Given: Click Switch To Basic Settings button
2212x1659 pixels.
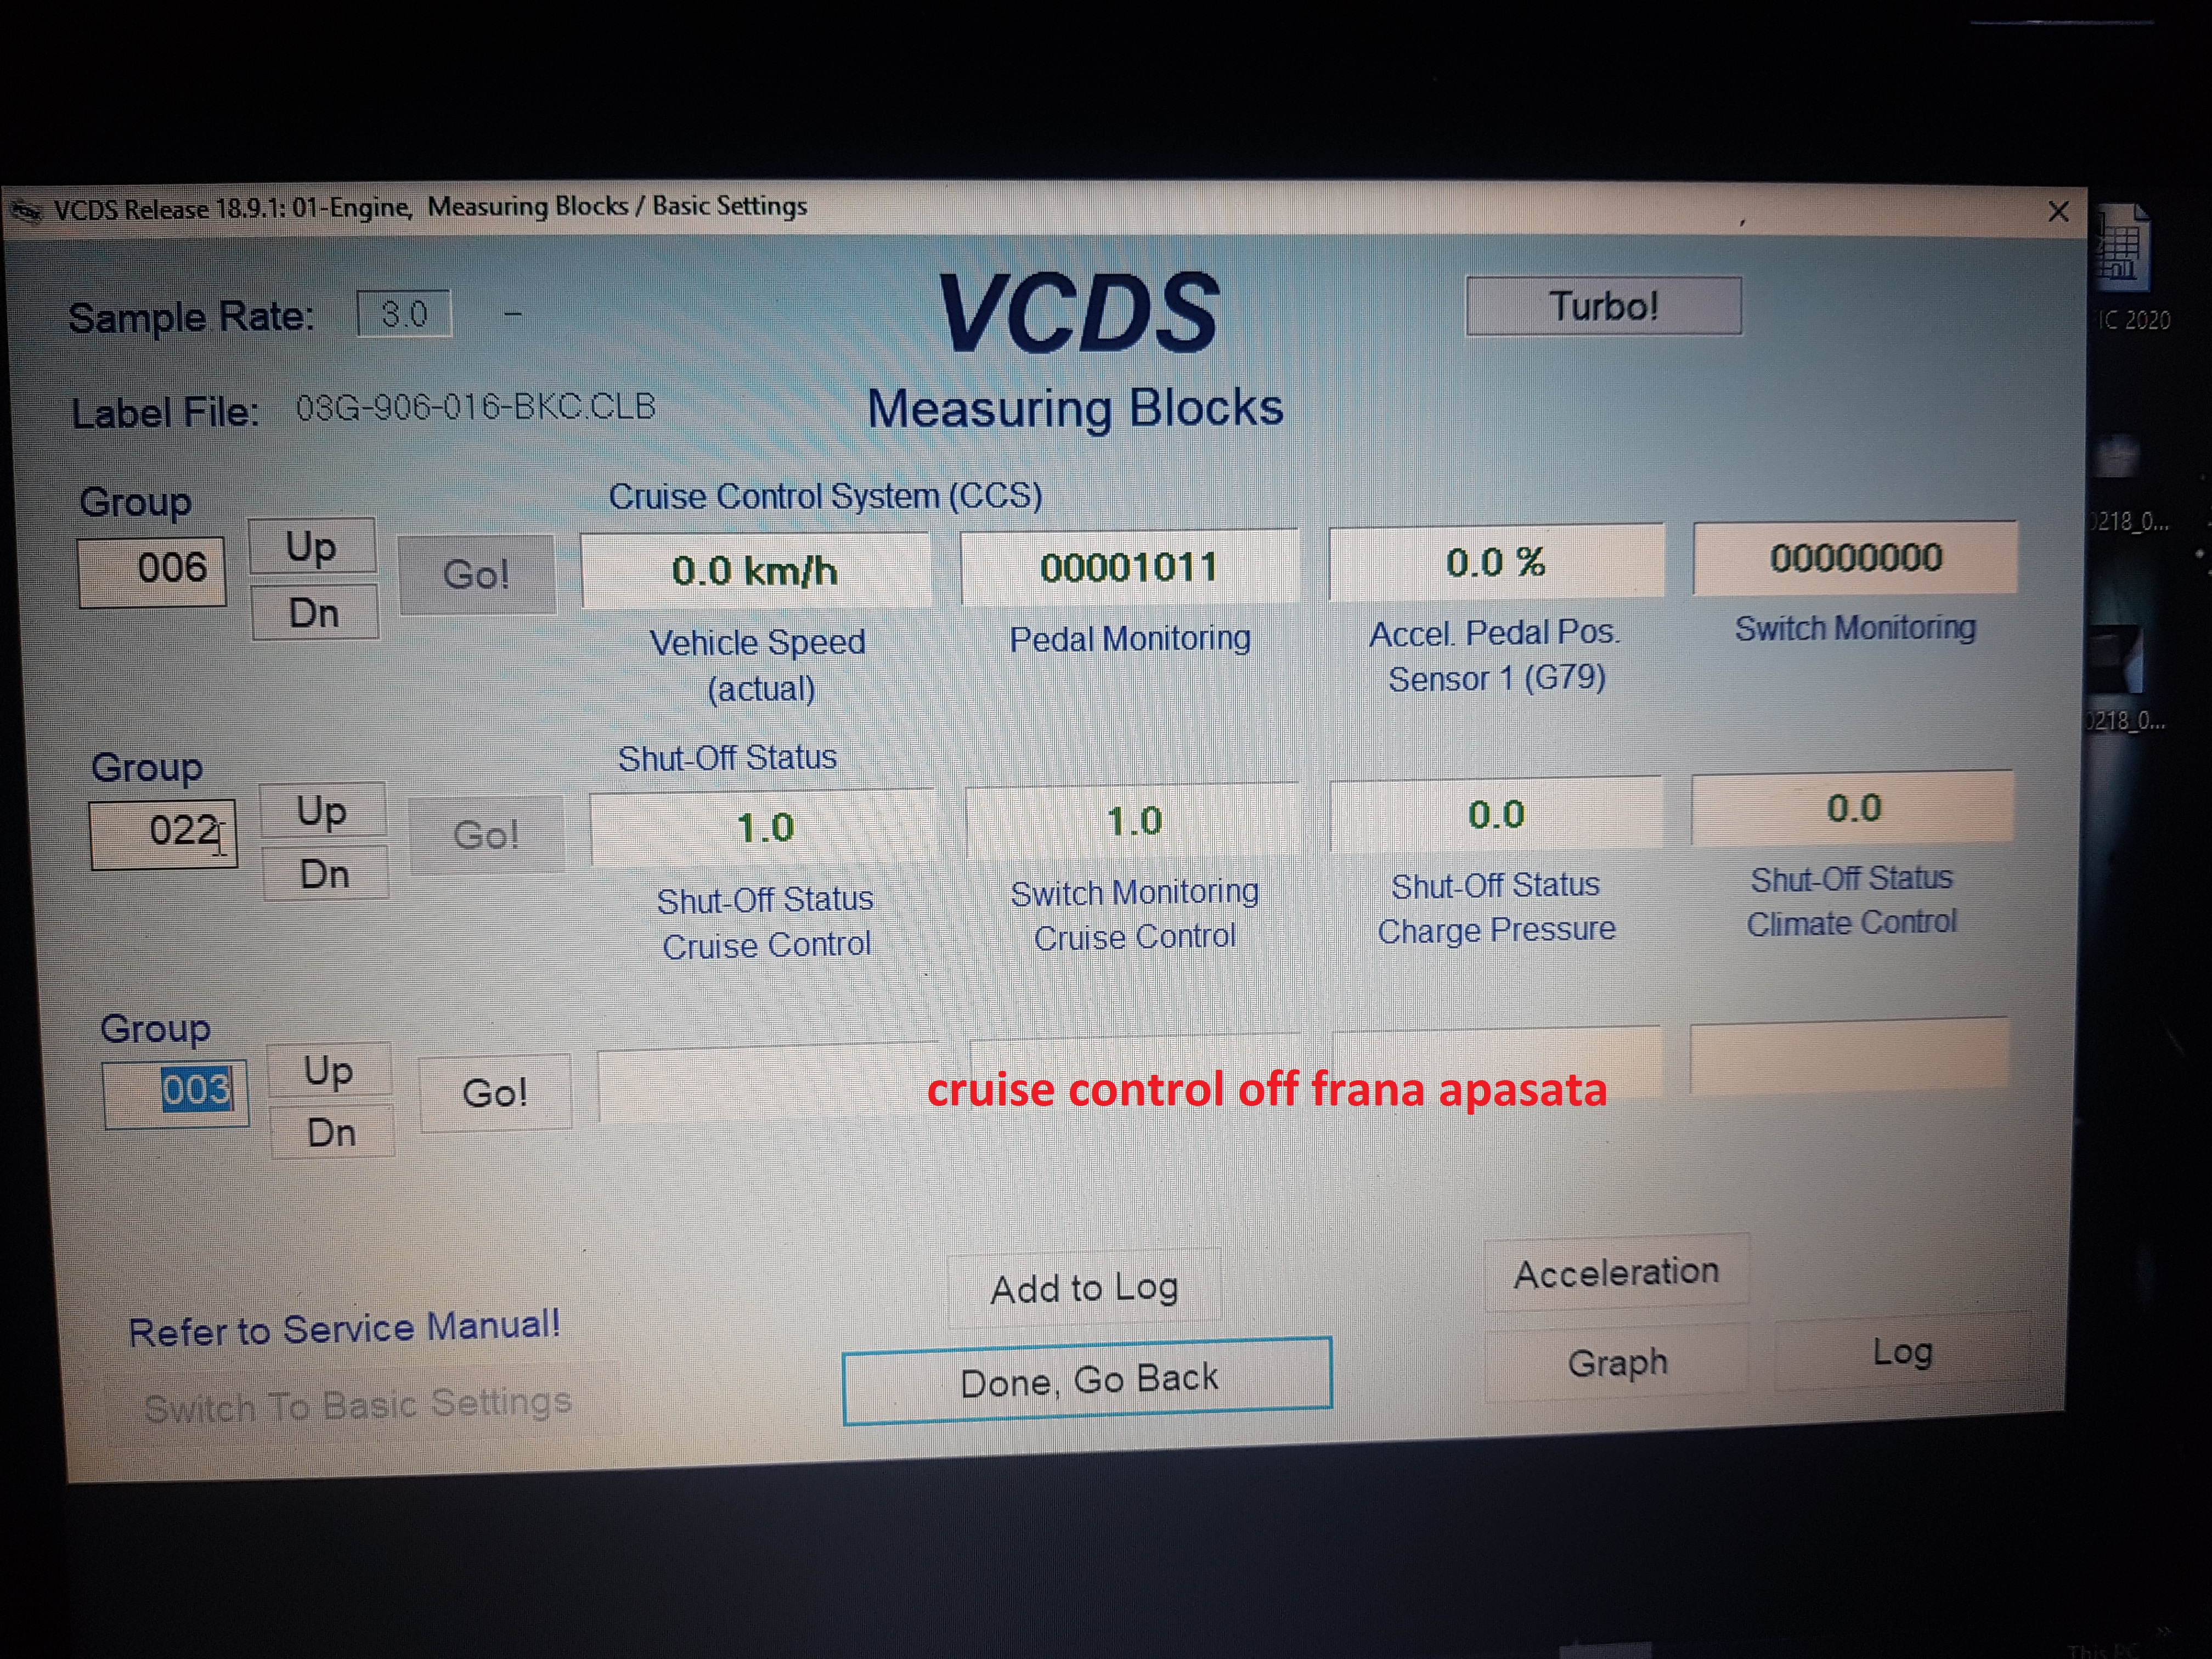Looking at the screenshot, I should [361, 1404].
